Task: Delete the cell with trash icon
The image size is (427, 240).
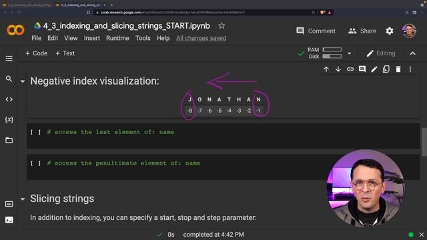Action: [x=398, y=69]
